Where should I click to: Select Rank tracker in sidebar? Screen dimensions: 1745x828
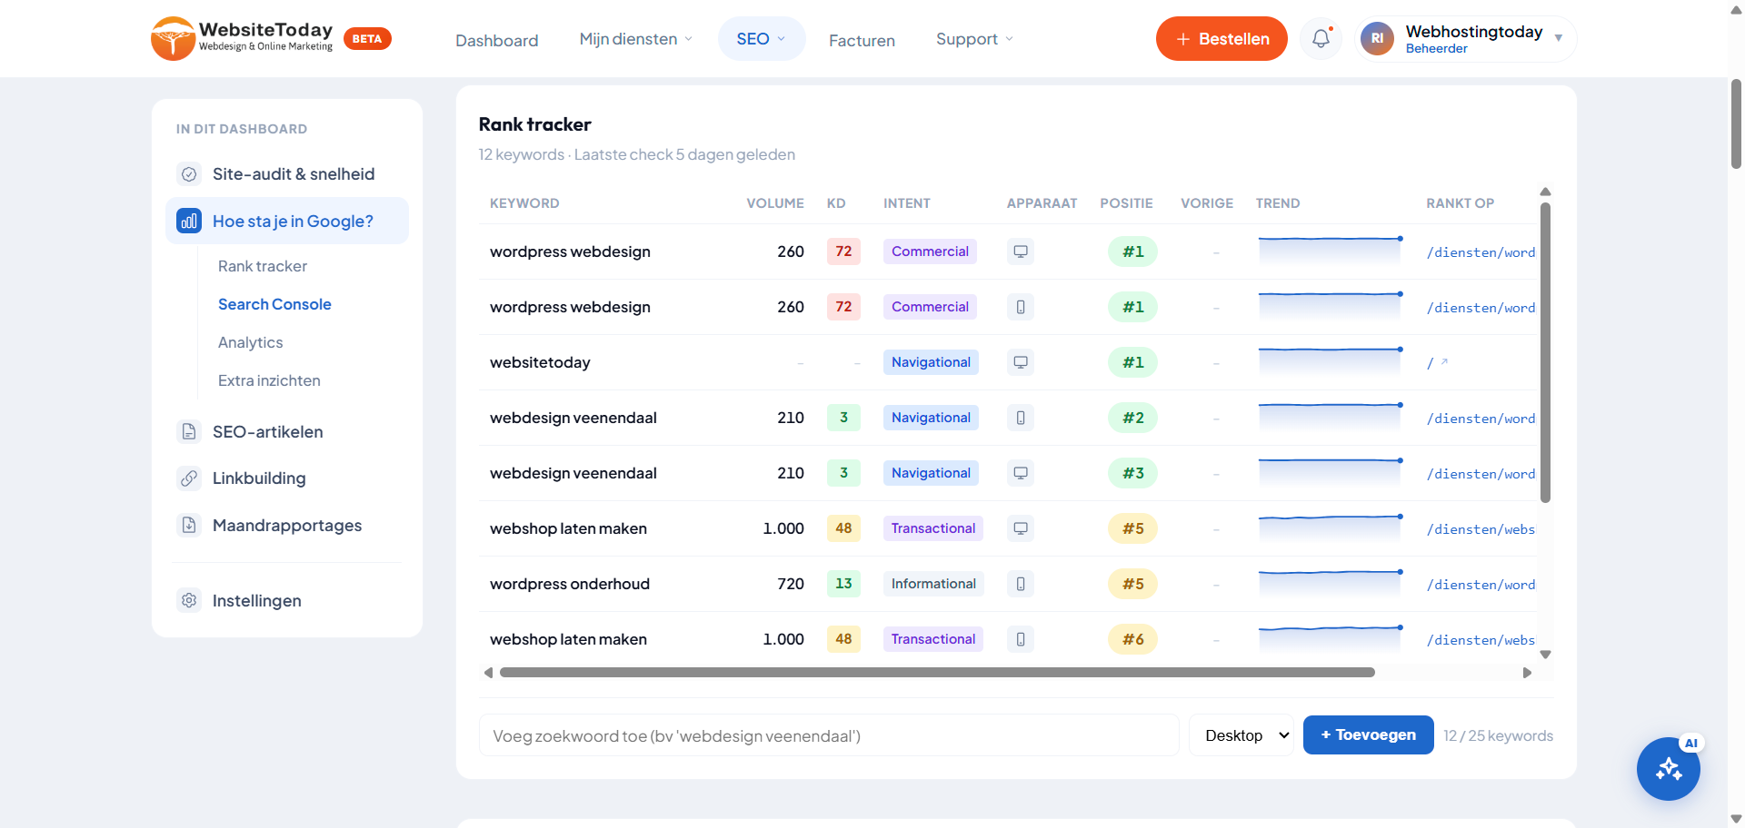pos(263,266)
